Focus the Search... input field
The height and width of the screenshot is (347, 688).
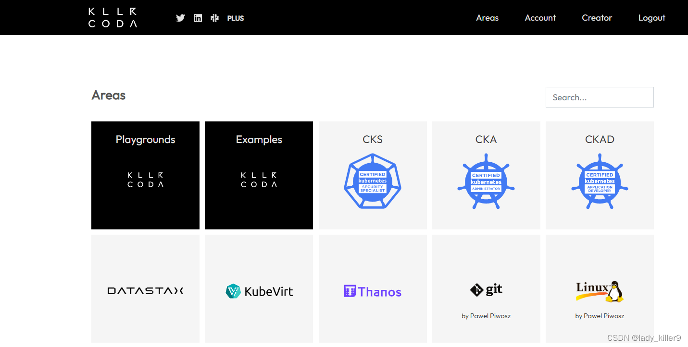pos(600,97)
